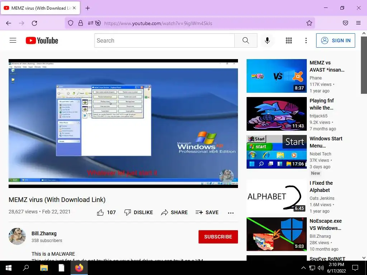Screen dimensions: 367x275
Task: Click the scrollbar down arrow
Action: pyautogui.click(x=364, y=258)
